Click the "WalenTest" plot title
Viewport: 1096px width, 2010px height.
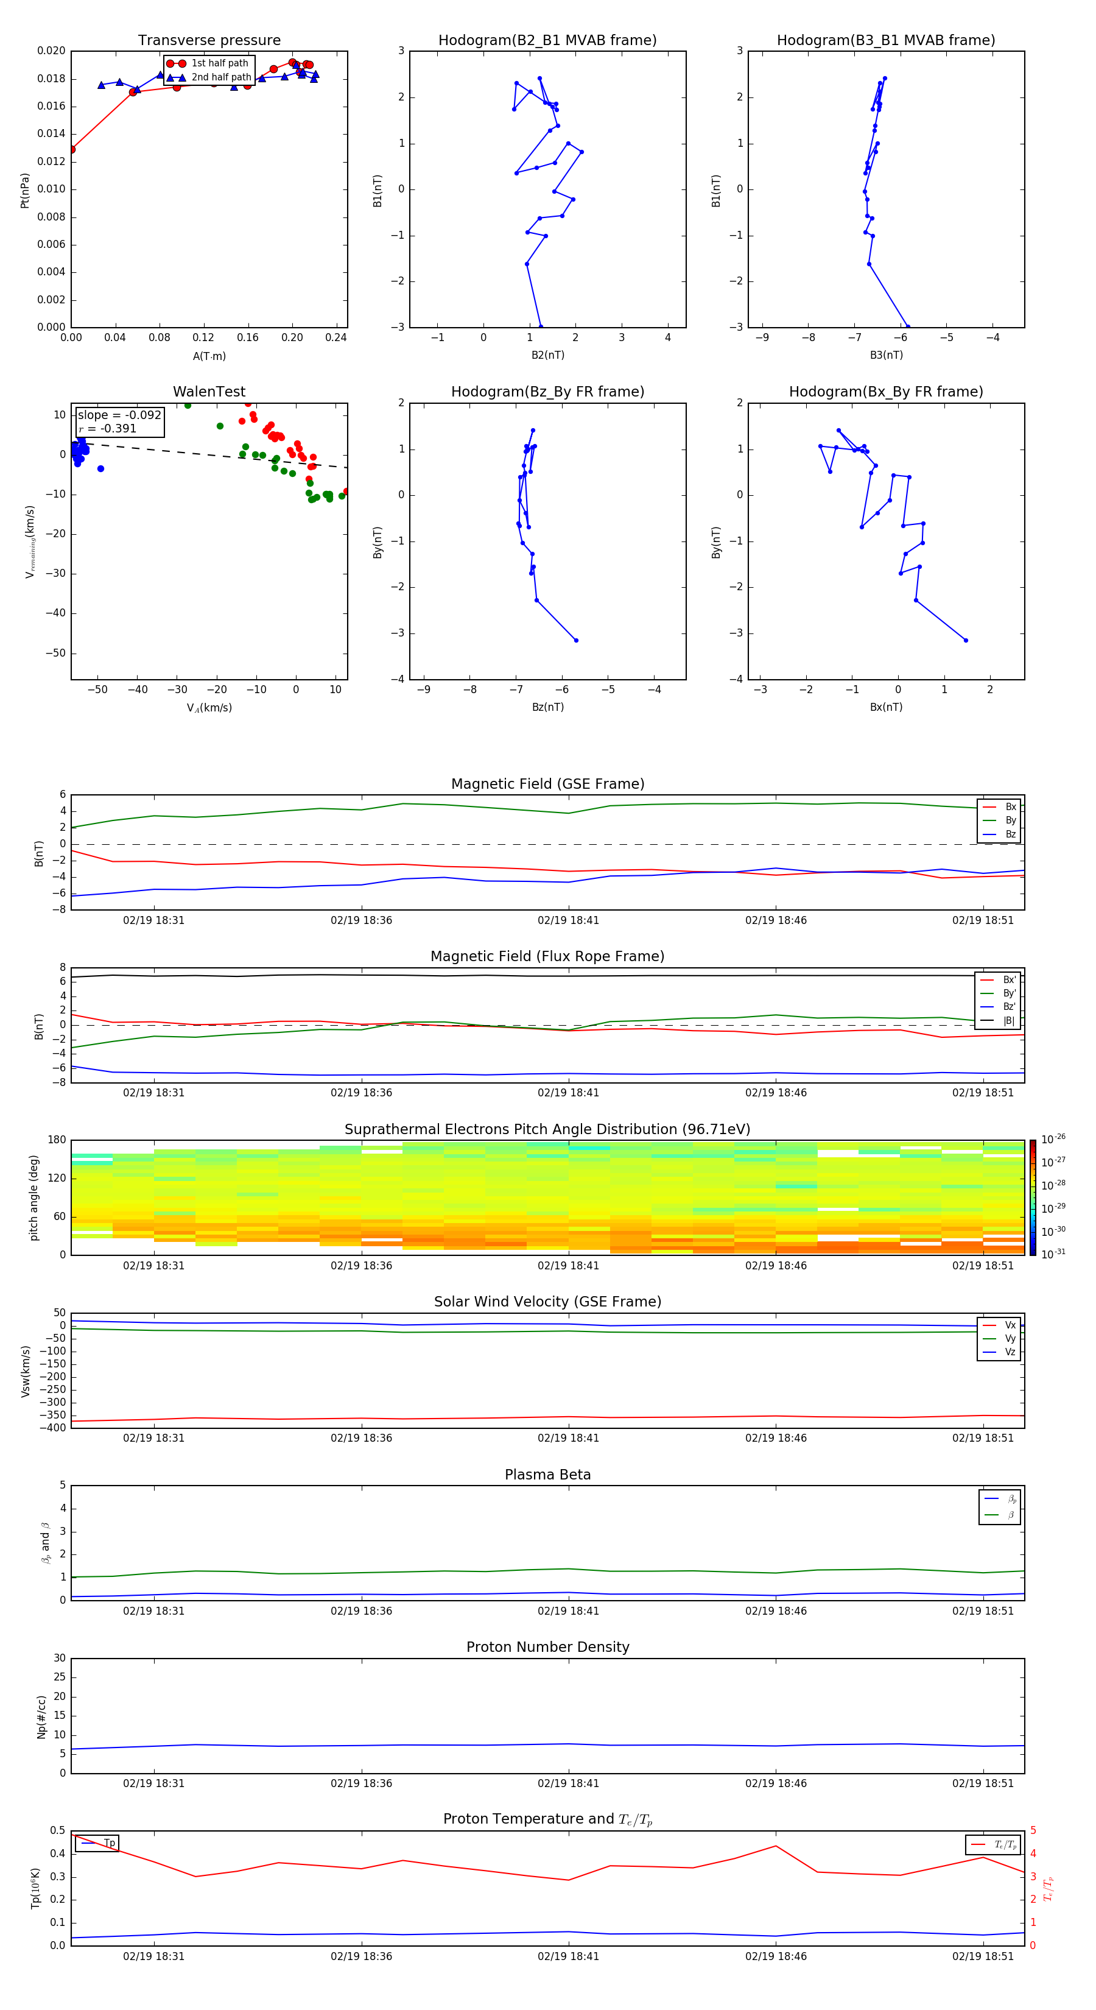pyautogui.click(x=209, y=392)
